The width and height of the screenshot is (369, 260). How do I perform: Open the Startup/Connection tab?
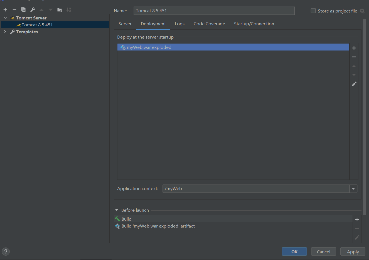point(254,24)
